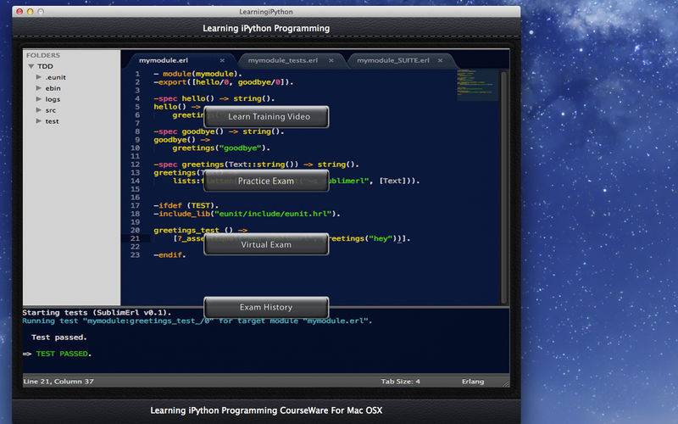
Task: Click the -spec greetings line
Action: point(256,165)
